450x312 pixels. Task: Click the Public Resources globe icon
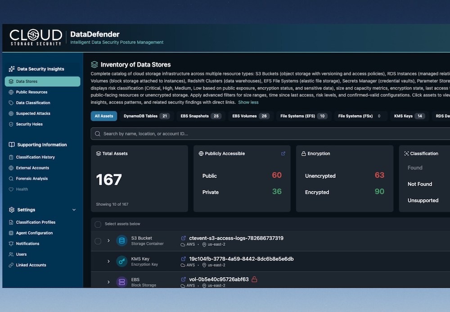point(11,92)
